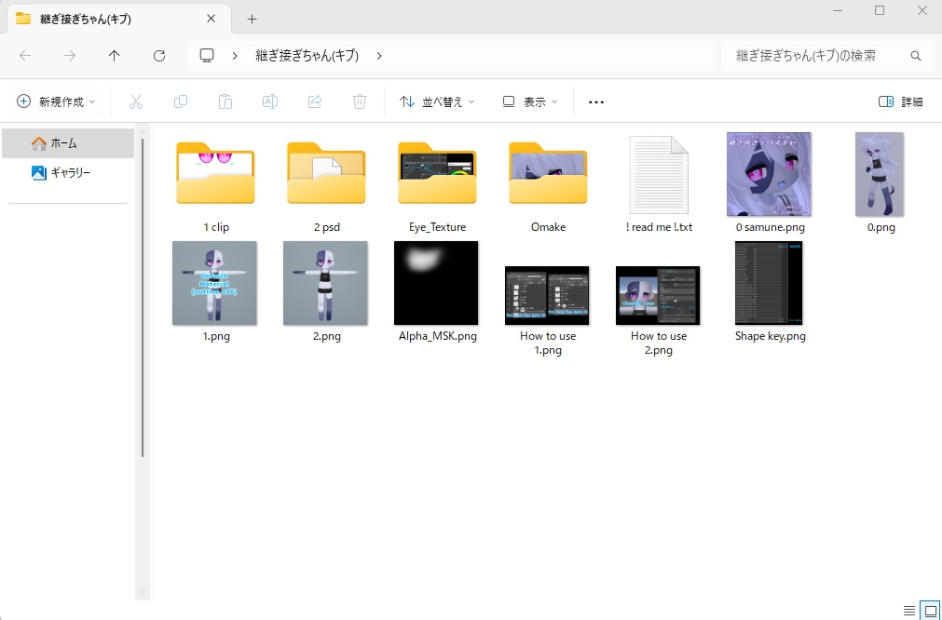
Task: Open the ... see more menu
Action: pyautogui.click(x=595, y=101)
